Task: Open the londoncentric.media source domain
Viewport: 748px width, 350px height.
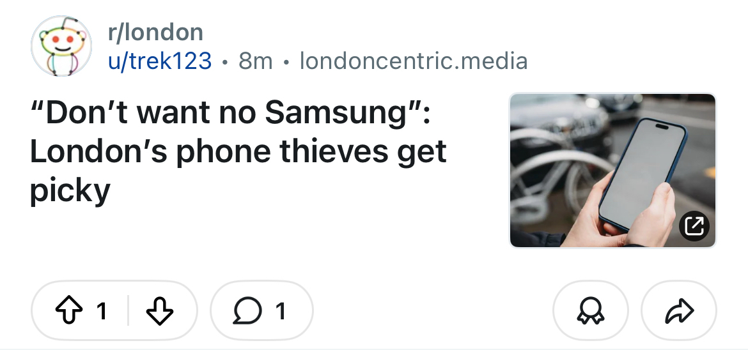Action: 414,61
